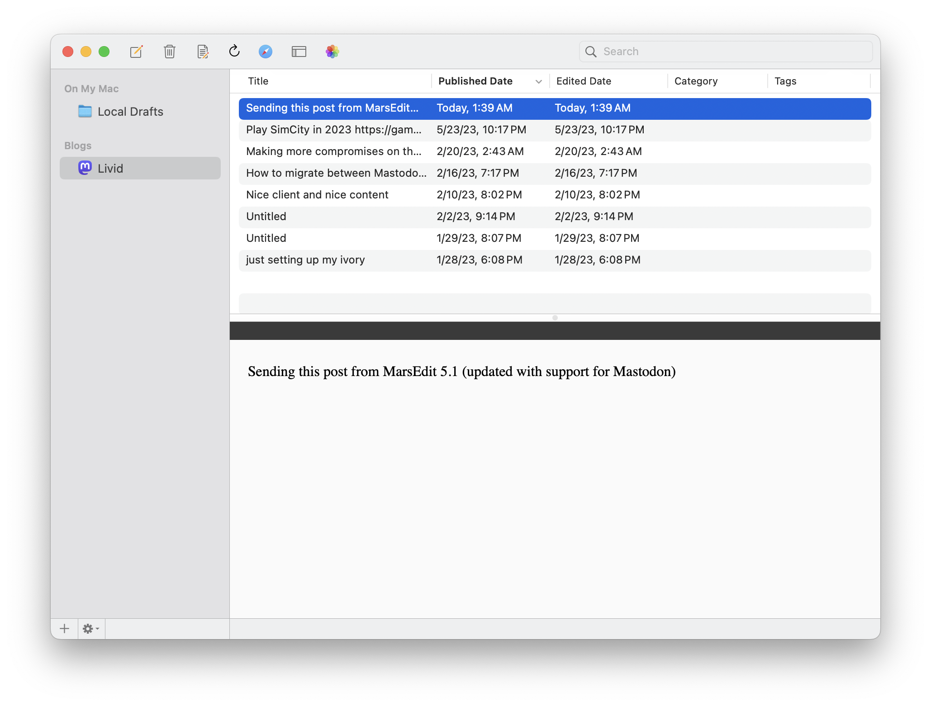Select the Livid Mastodon blog
931x706 pixels.
110,169
